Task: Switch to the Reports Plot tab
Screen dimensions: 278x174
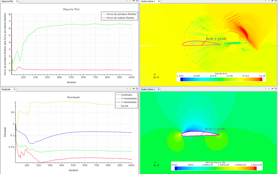Action: click(8, 1)
